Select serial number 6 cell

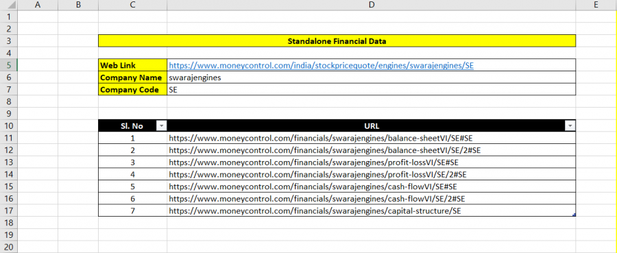pyautogui.click(x=132, y=198)
